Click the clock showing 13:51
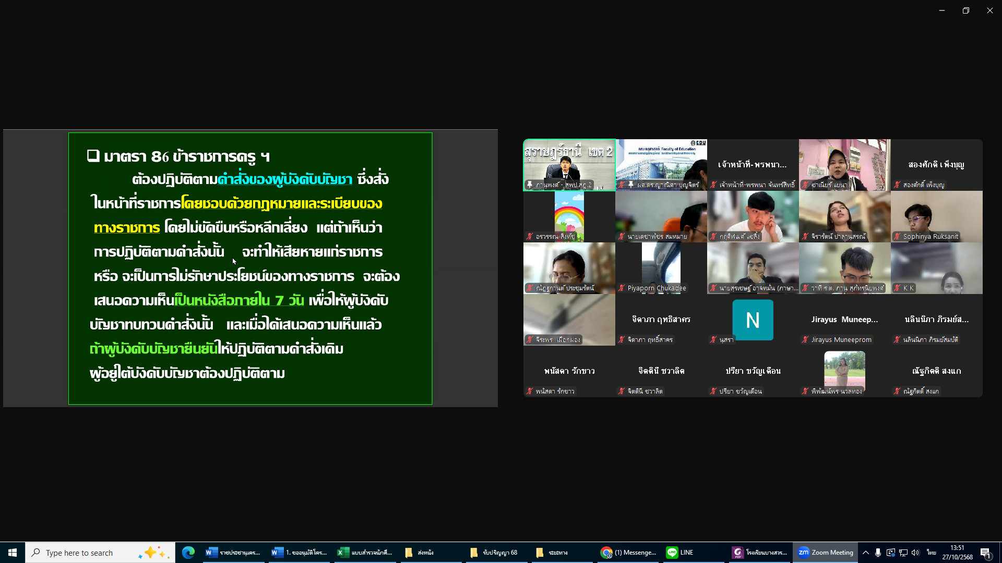This screenshot has width=1002, height=563. point(957,553)
